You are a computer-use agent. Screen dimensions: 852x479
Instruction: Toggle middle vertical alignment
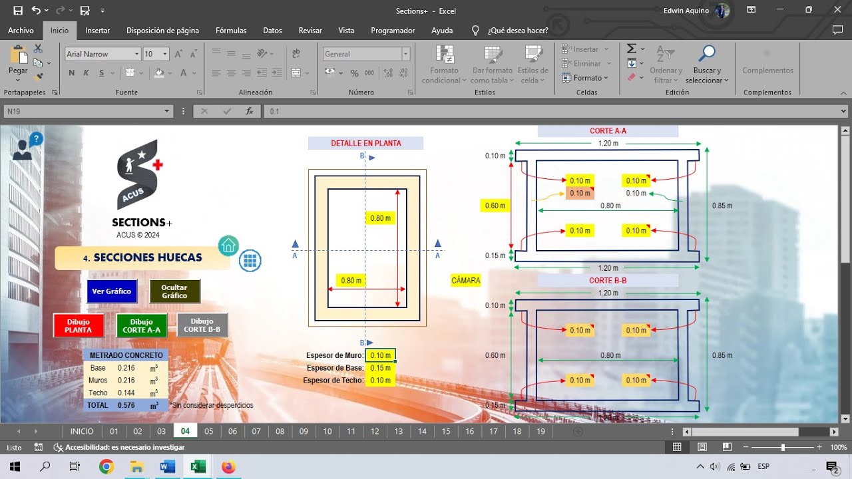point(231,53)
